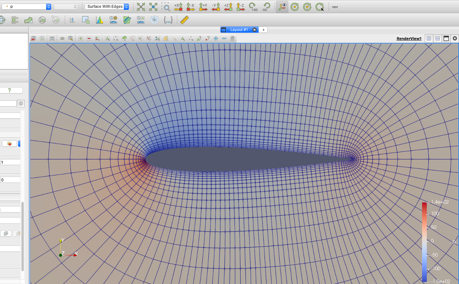Rotate the view +90 degrees clockwise
459x284 pixels.
253,6
